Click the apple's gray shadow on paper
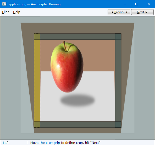This screenshot has height=146, width=155. pyautogui.click(x=77, y=100)
